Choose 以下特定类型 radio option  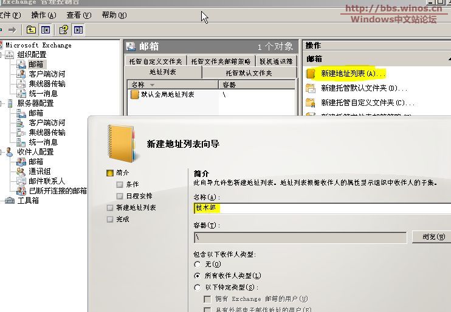click(197, 287)
